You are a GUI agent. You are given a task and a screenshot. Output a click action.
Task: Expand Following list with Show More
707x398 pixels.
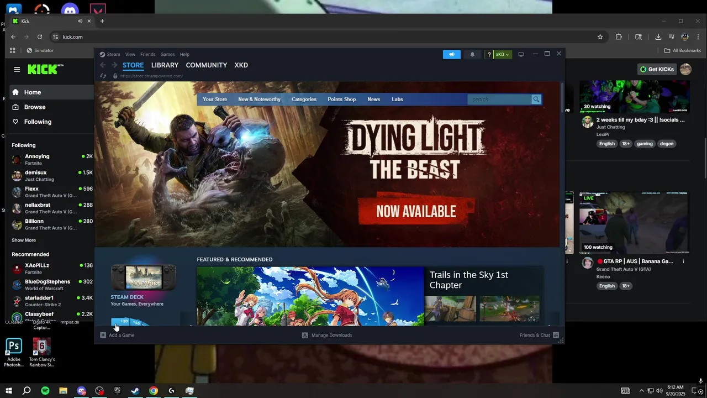pos(24,240)
